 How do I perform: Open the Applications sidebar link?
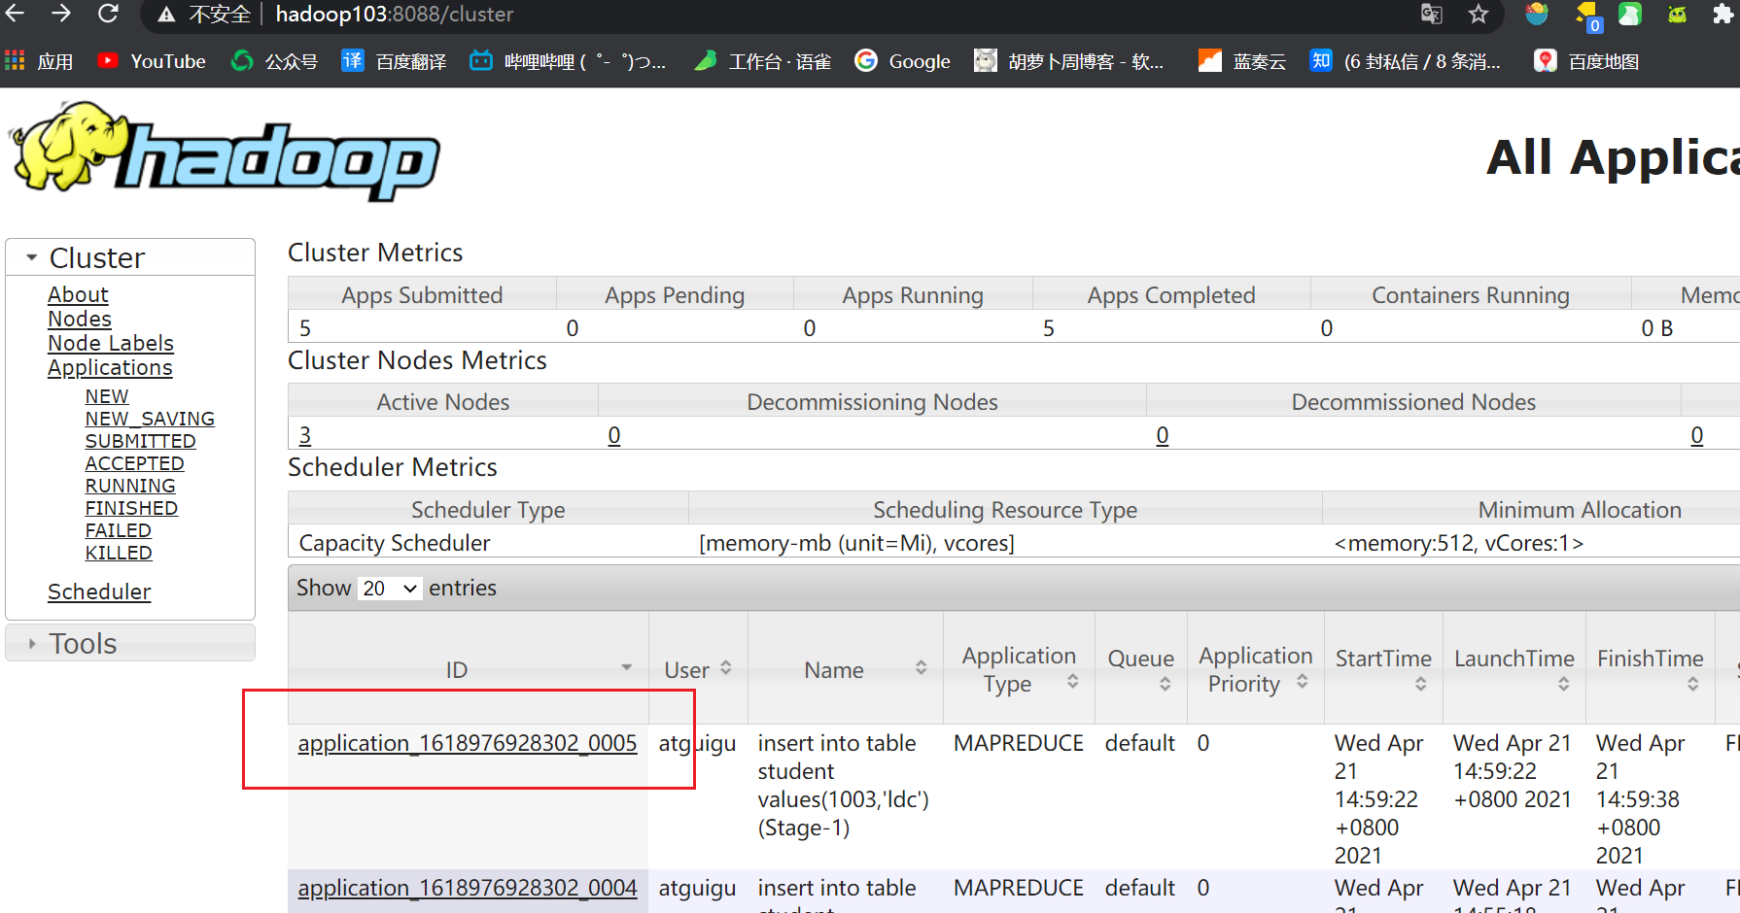click(x=110, y=367)
